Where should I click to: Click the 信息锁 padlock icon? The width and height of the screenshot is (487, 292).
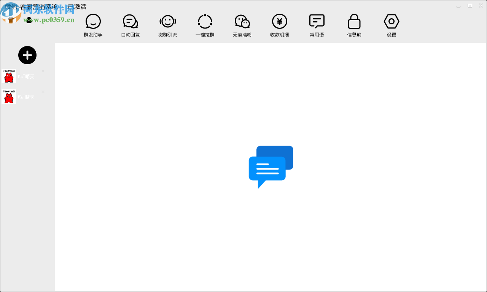coord(354,22)
